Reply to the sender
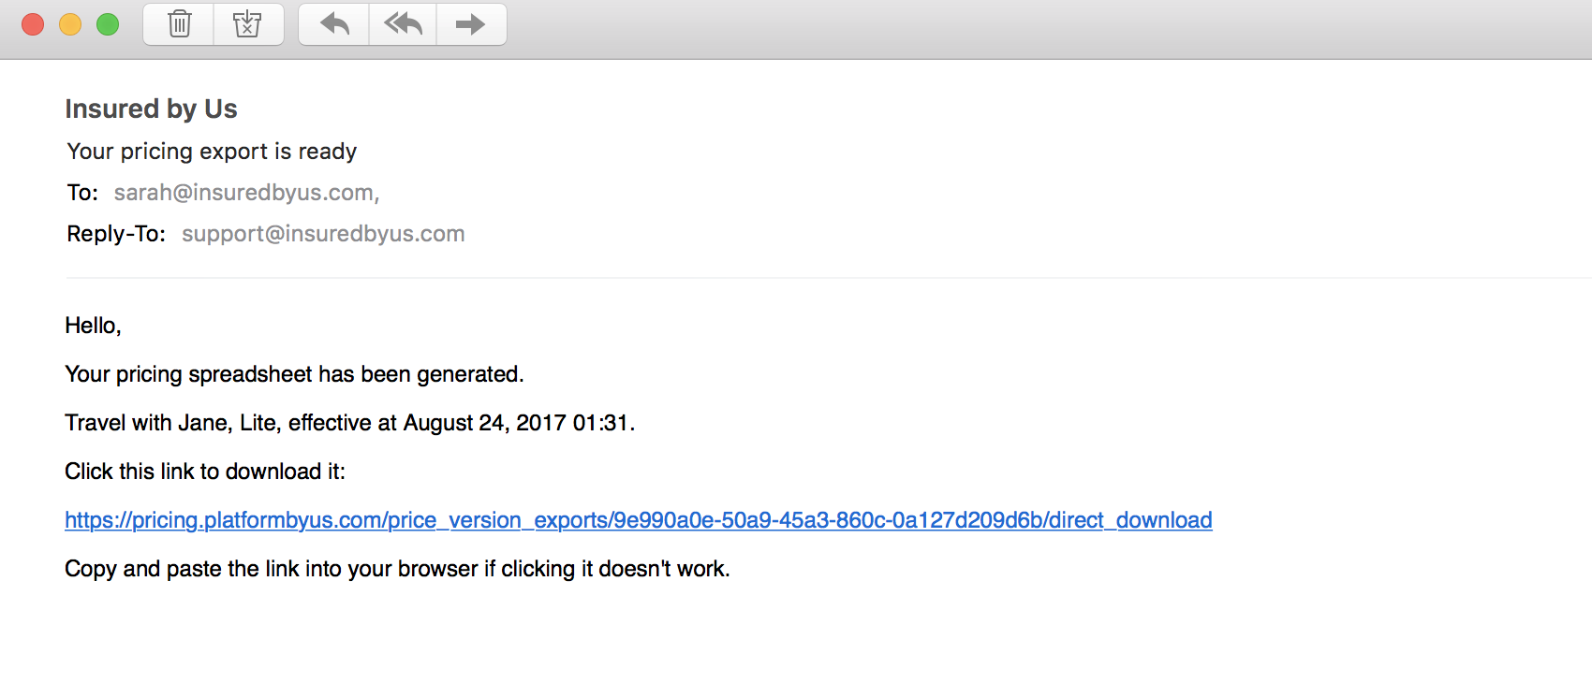The width and height of the screenshot is (1592, 683). click(x=334, y=24)
